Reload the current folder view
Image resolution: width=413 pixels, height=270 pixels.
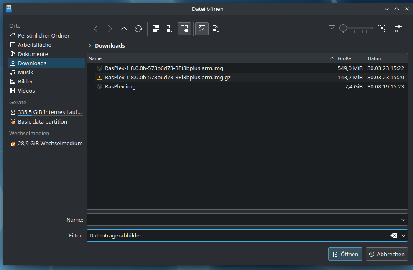click(138, 29)
